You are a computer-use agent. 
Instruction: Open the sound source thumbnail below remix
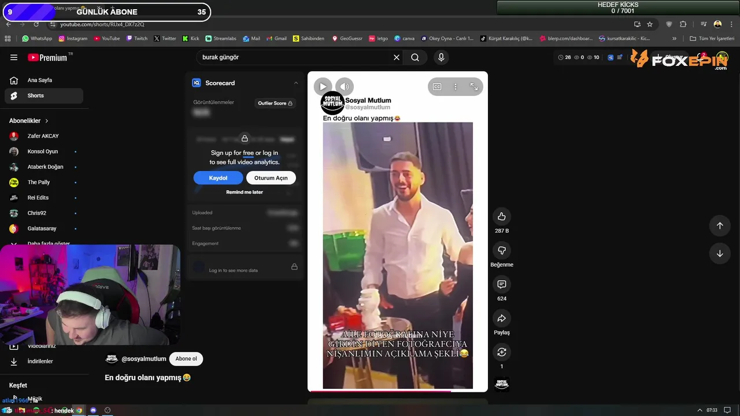502,384
